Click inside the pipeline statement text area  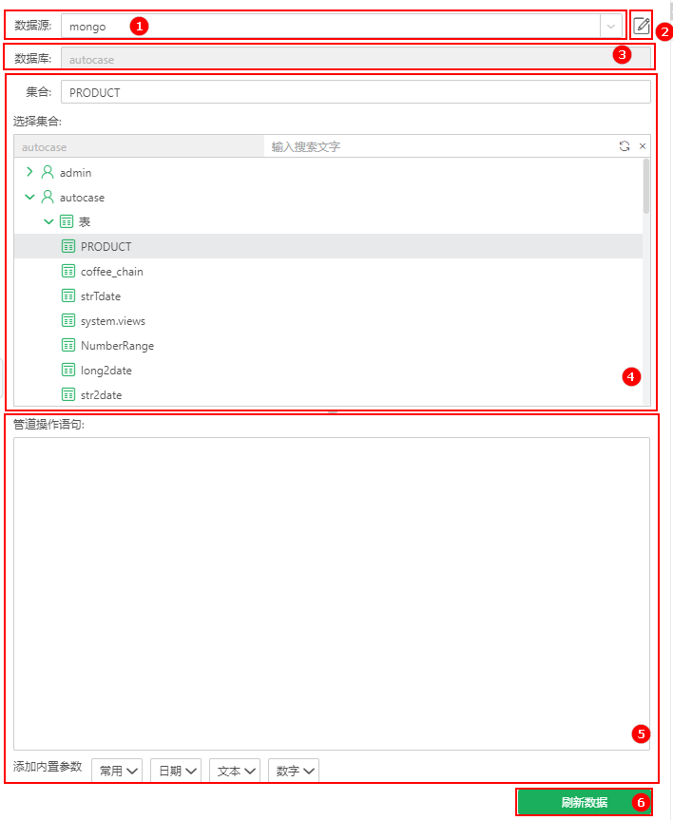coord(332,594)
